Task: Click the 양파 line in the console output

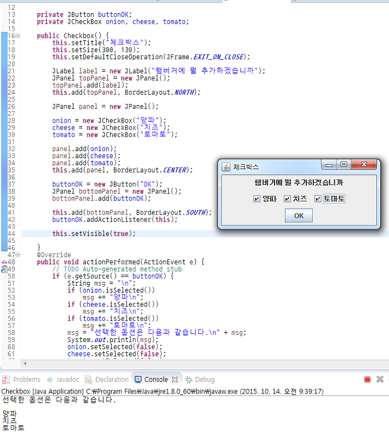Action: (x=9, y=414)
